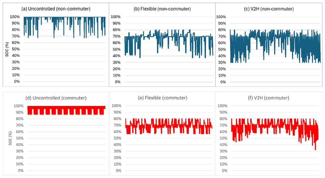325x178 pixels.
Task: Click the 100% tick label in Uncontrolled (non-commuter) chart
Action: [x=15, y=17]
